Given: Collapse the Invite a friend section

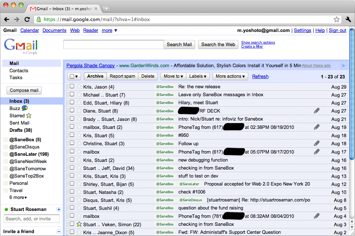Looking at the screenshot, I should (59, 232).
